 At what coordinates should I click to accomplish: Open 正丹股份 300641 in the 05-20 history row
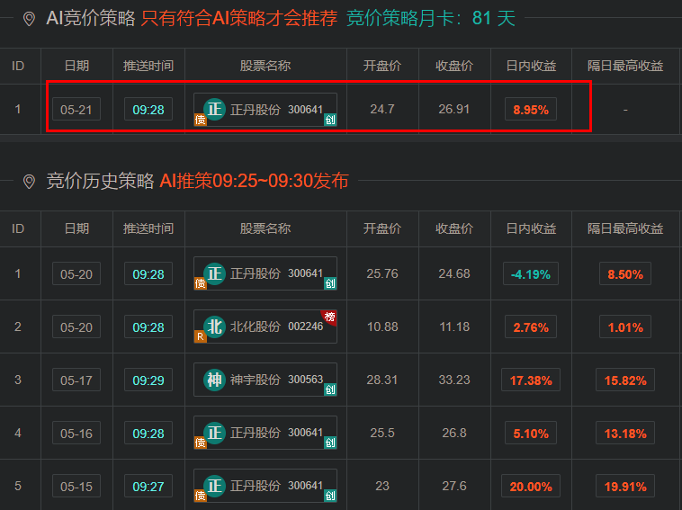point(265,273)
